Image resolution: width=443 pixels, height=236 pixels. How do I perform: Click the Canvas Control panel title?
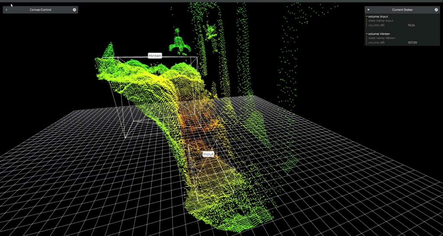[x=40, y=10]
